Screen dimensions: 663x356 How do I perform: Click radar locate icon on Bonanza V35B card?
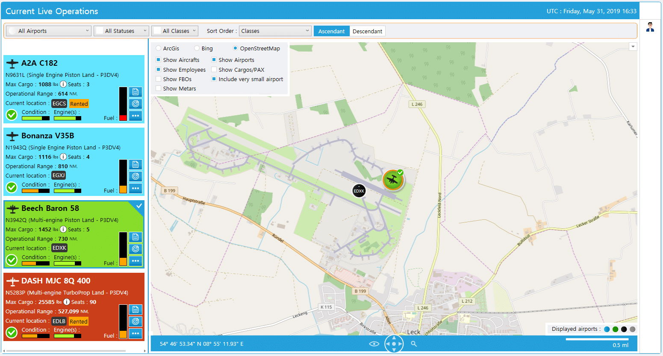pos(136,176)
